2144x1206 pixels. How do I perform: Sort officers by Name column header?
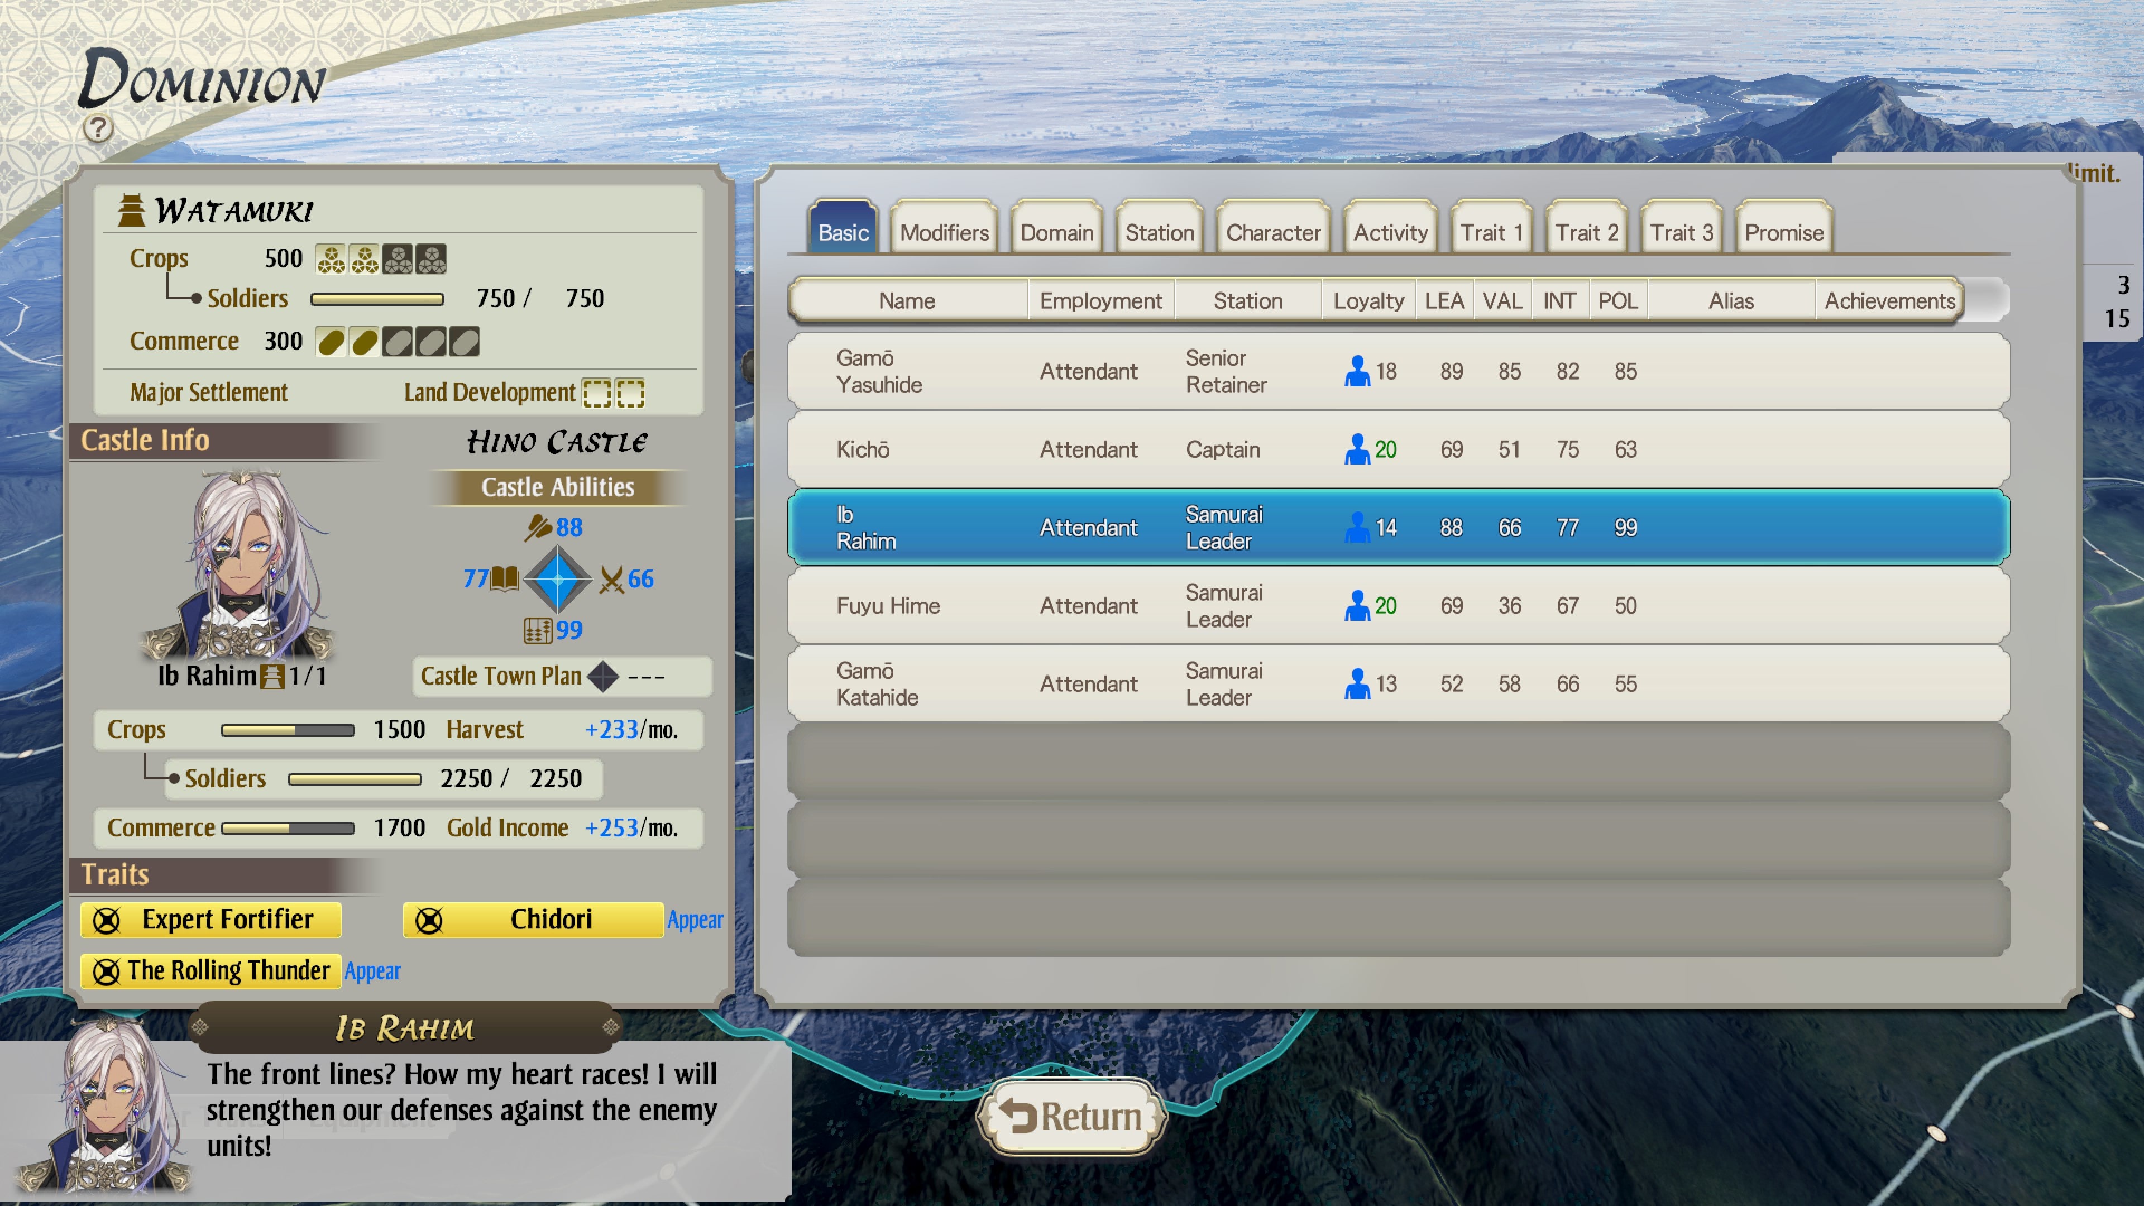click(x=906, y=300)
